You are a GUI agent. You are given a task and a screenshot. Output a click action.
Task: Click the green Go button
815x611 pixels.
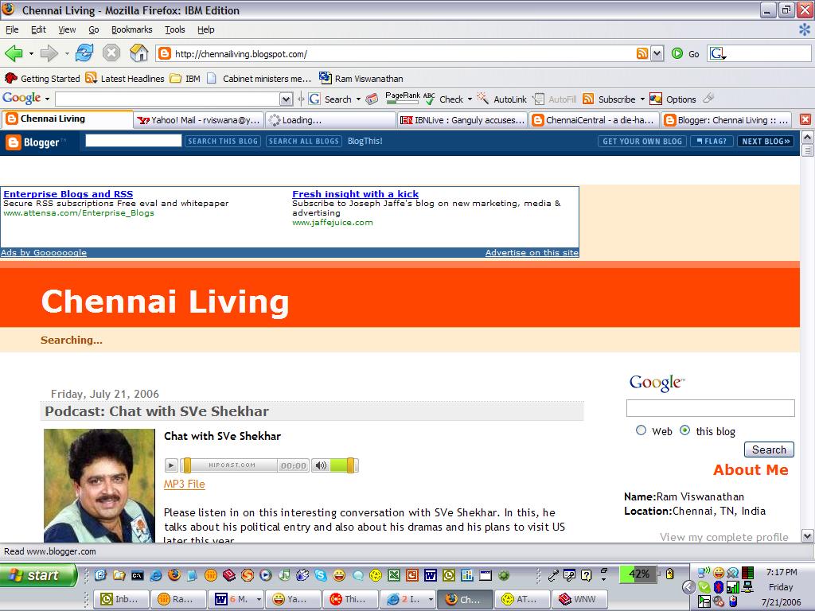click(685, 53)
